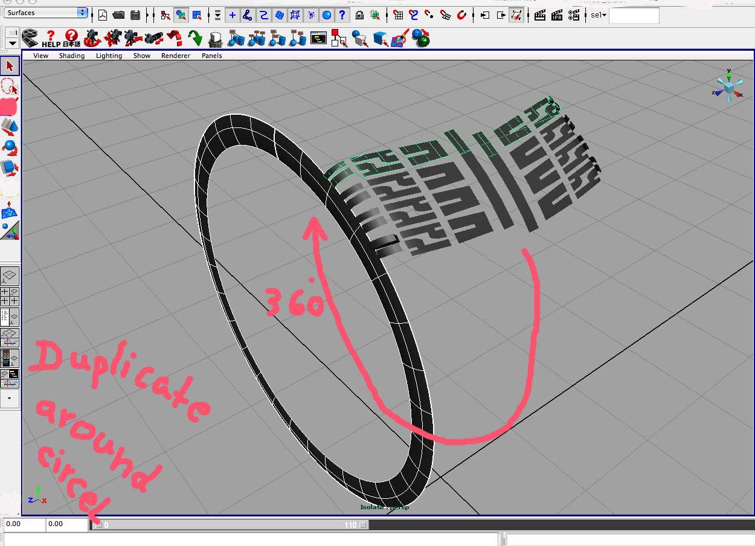This screenshot has width=755, height=546.
Task: Switch to four view layout
Action: pos(10,296)
